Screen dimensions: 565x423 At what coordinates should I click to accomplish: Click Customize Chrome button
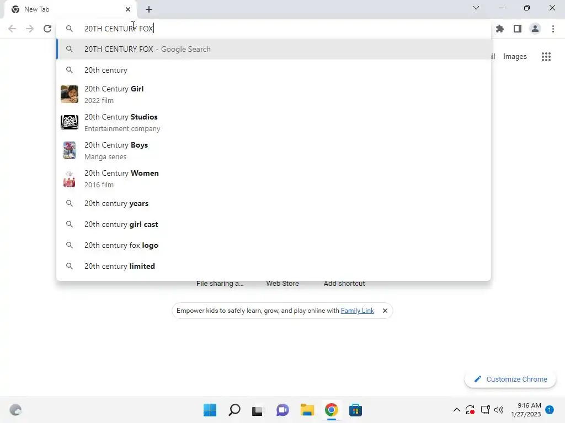coord(510,379)
